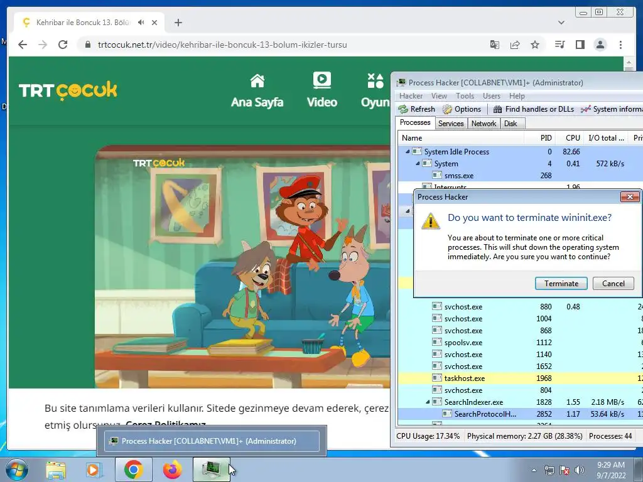Click Options in the Process Hacker toolbar

point(462,109)
